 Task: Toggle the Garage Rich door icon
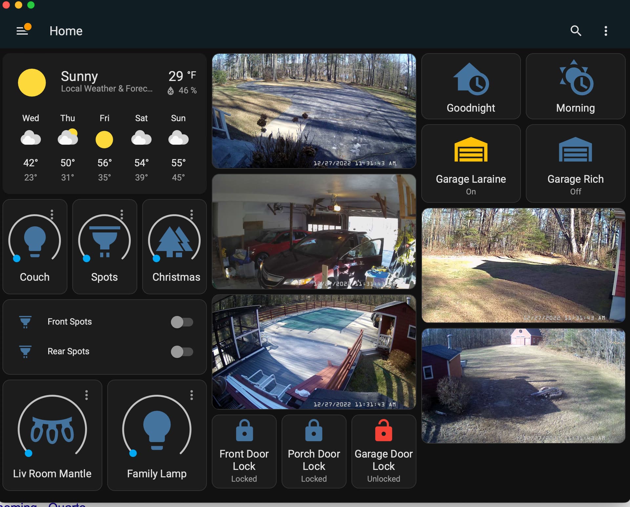coord(576,150)
